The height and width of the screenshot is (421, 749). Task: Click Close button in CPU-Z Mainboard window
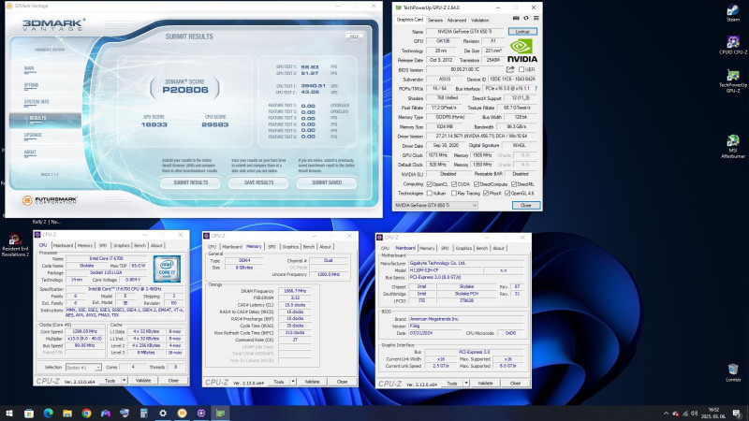click(x=515, y=384)
